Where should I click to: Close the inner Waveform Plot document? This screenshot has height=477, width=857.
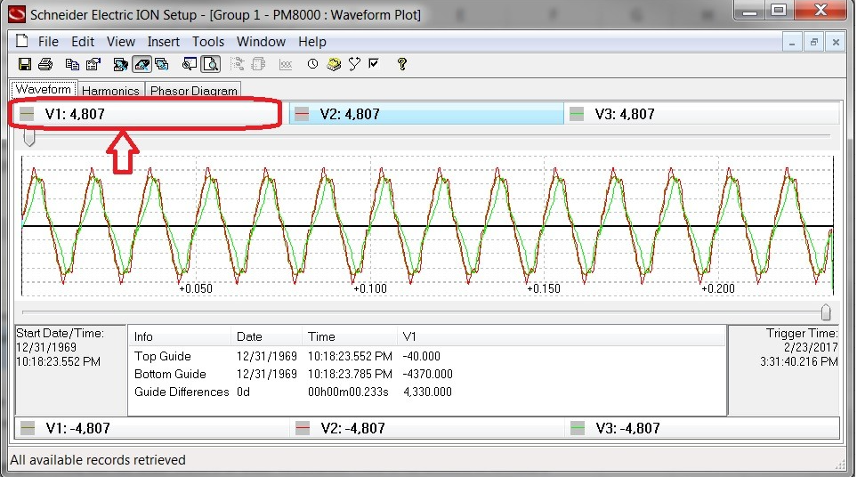(836, 42)
